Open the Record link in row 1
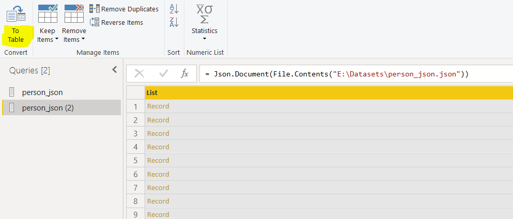 coord(158,106)
